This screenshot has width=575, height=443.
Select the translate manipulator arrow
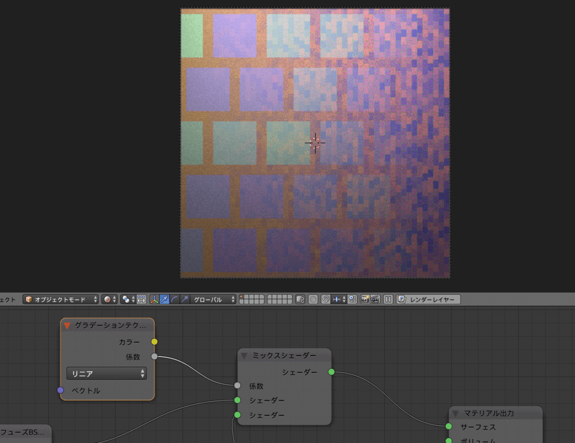165,300
